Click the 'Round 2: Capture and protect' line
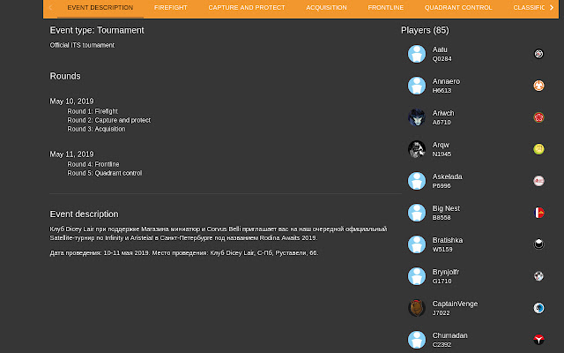This screenshot has height=353, width=564. point(109,120)
